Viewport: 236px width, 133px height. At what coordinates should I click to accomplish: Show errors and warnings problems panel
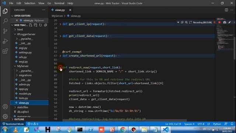pos(33,124)
